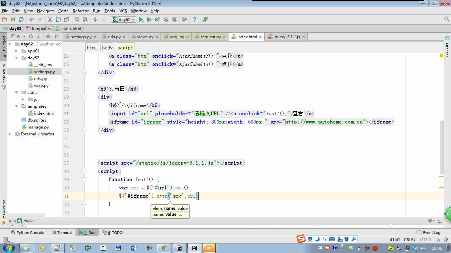Toggle fold marker on line 29 div
The height and width of the screenshot is (253, 451).
coord(85,97)
